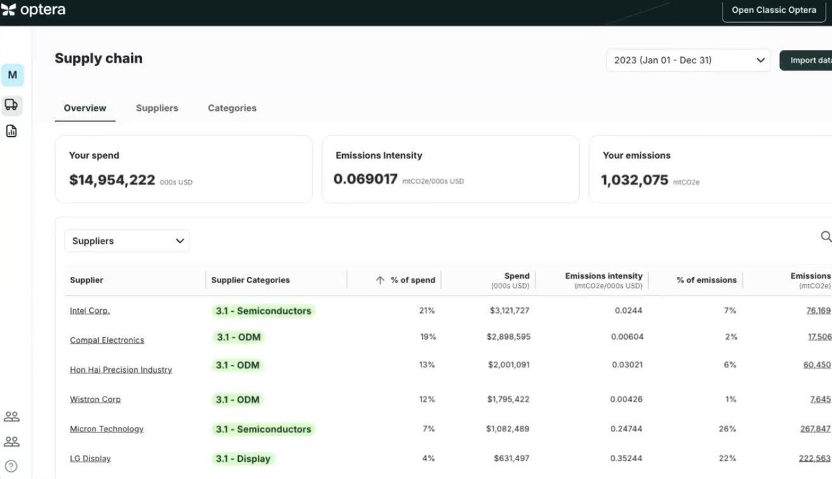Open the Intel Corp. supplier link
832x479 pixels.
click(89, 310)
